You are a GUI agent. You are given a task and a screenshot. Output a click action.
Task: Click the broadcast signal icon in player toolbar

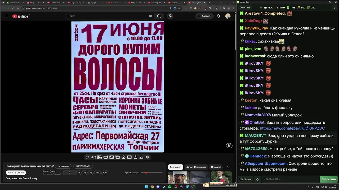pyautogui.click(x=93, y=157)
